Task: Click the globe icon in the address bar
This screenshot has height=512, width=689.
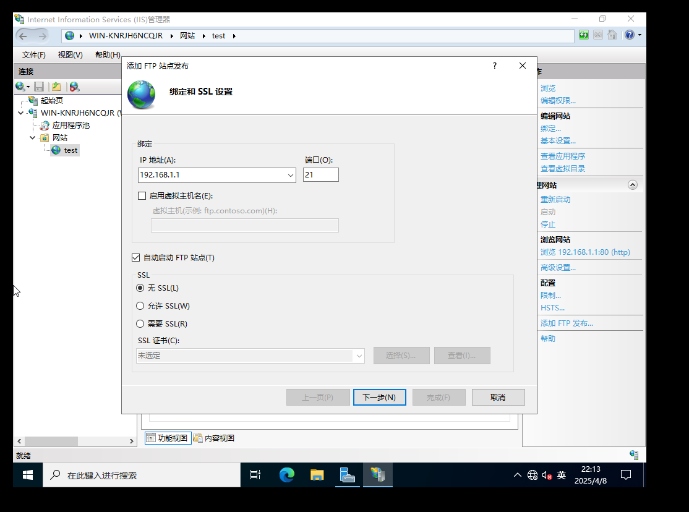Action: coord(69,36)
